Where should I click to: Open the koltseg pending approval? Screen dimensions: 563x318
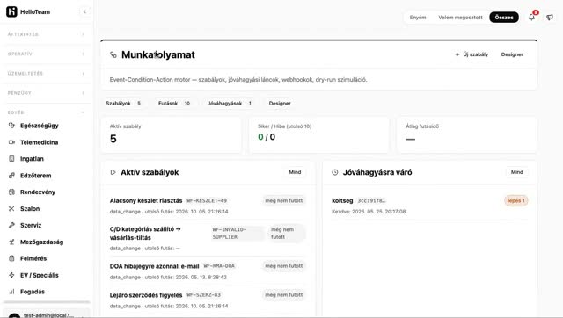342,201
